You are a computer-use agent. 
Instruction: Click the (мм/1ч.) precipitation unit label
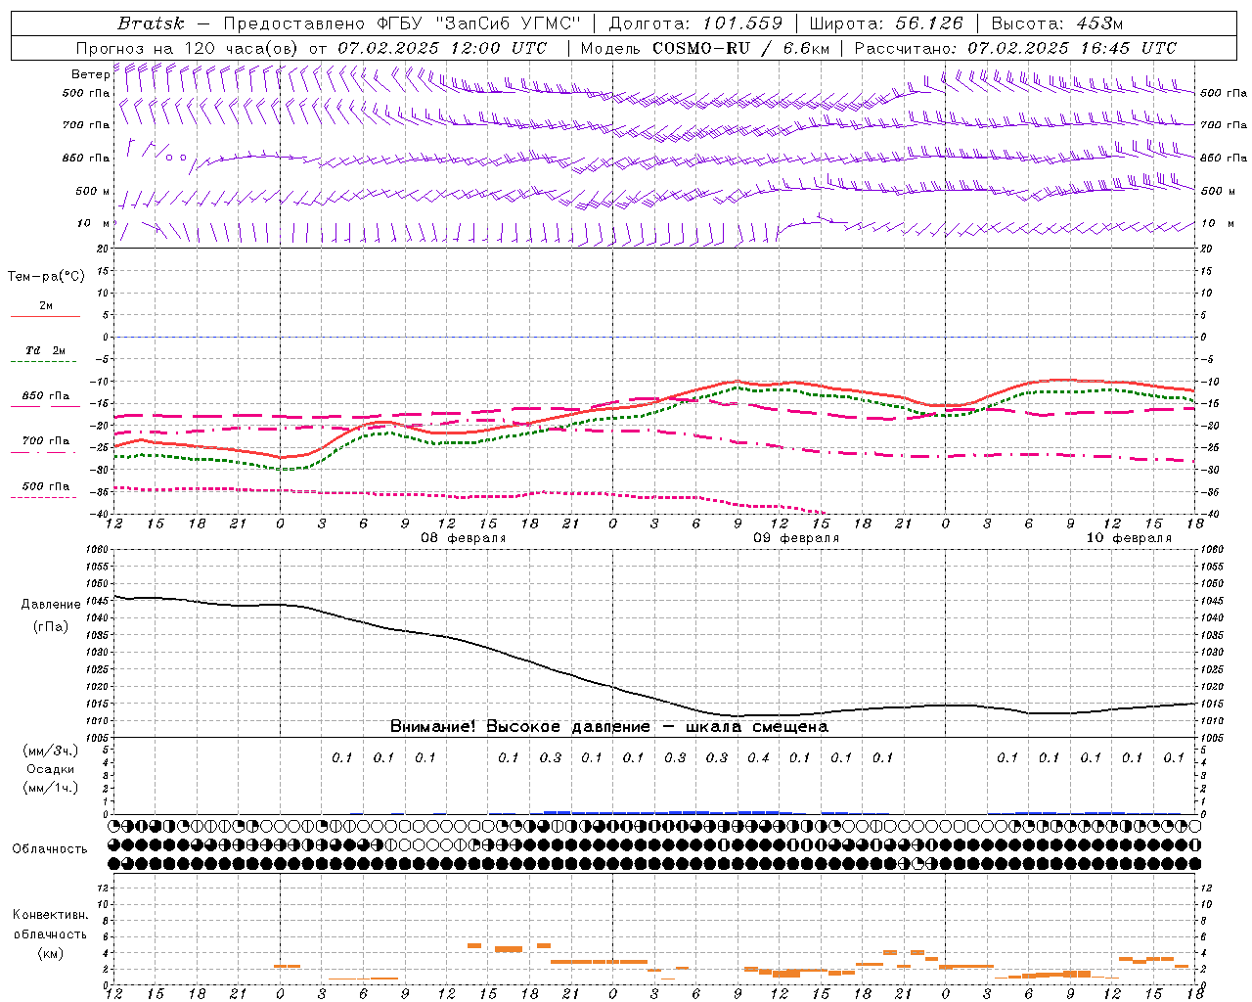click(50, 788)
